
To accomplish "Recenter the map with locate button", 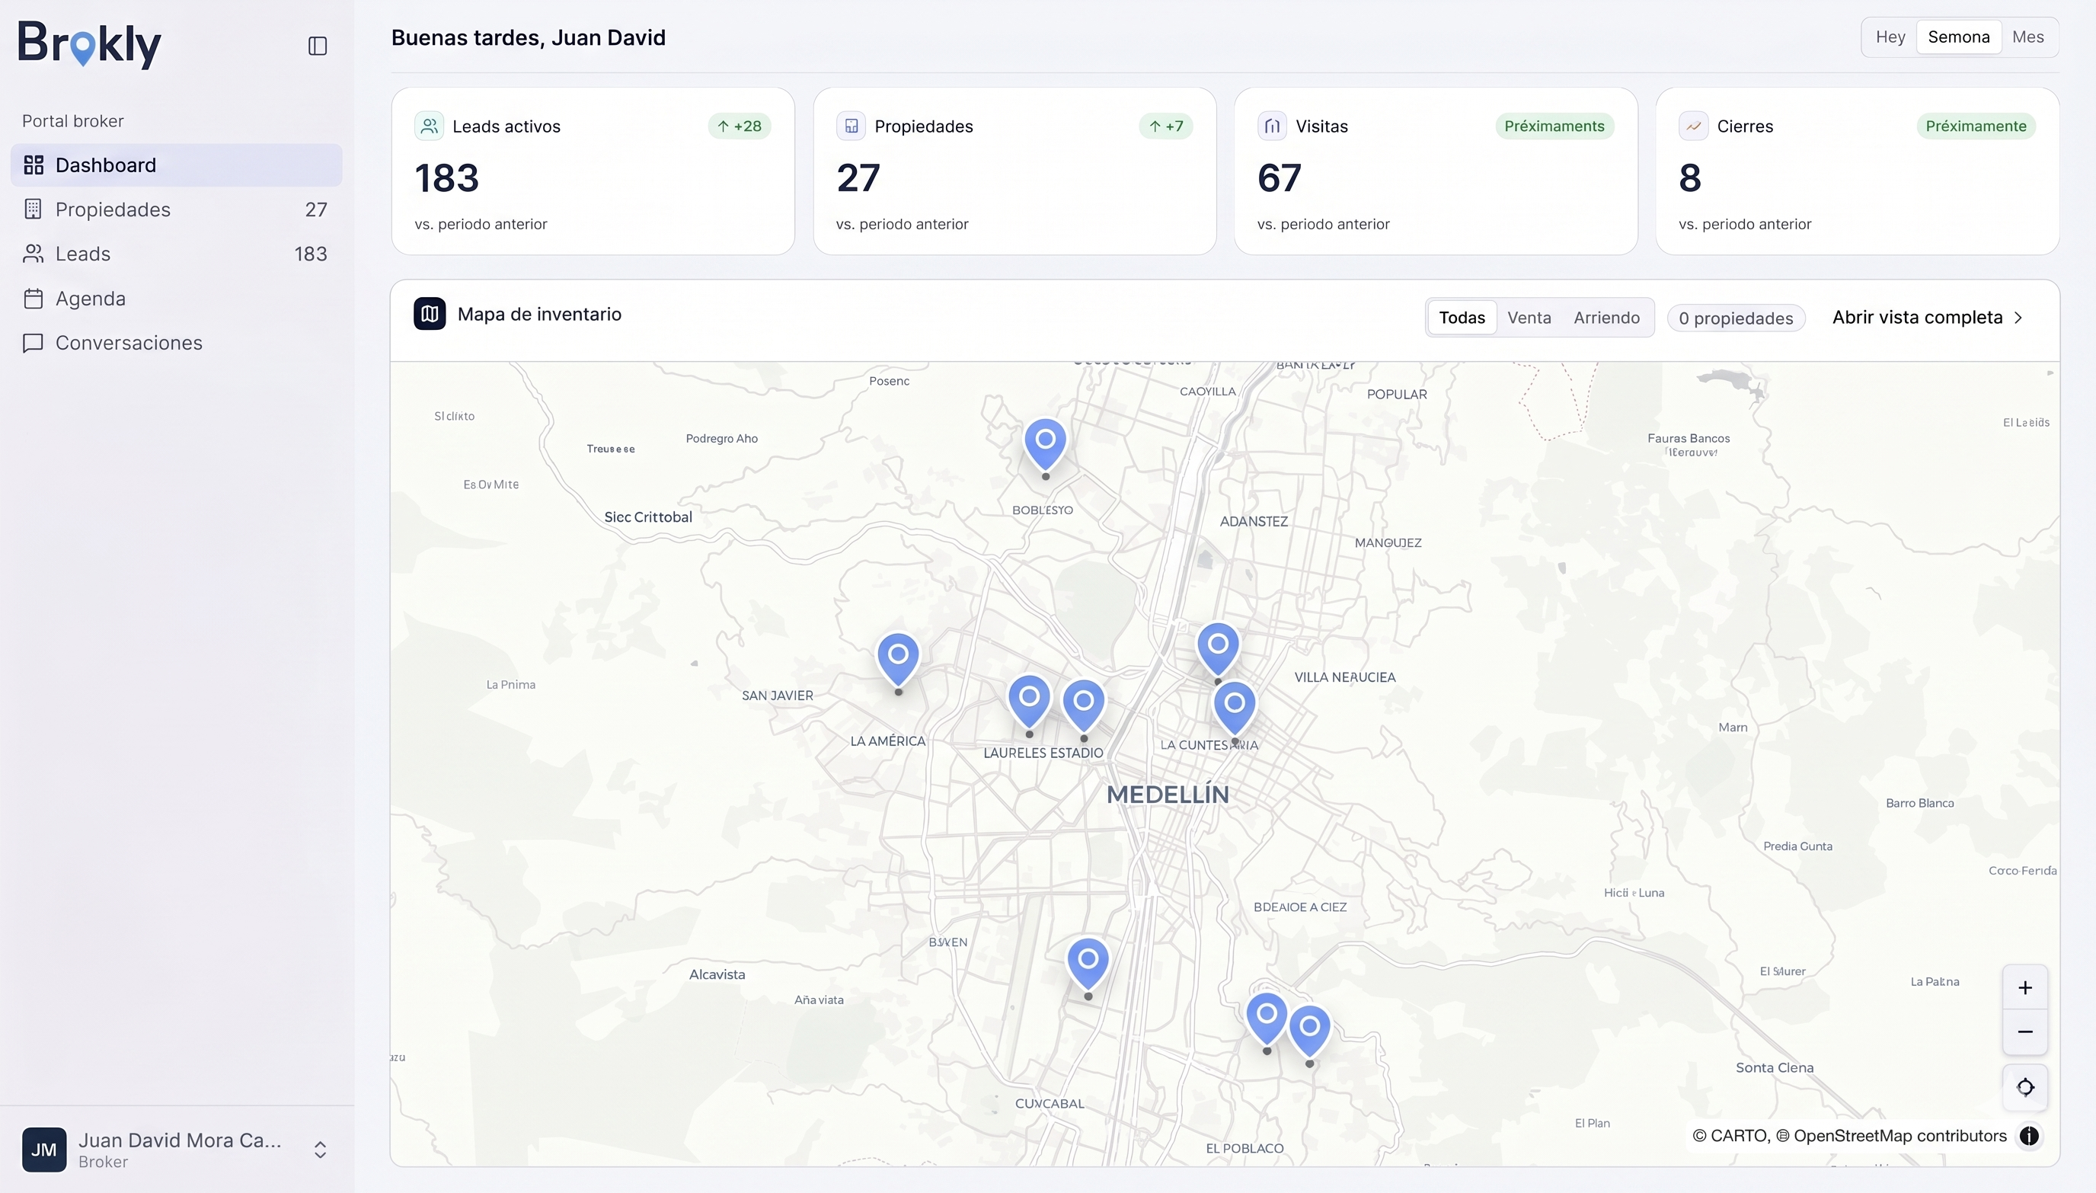I will [x=2024, y=1087].
